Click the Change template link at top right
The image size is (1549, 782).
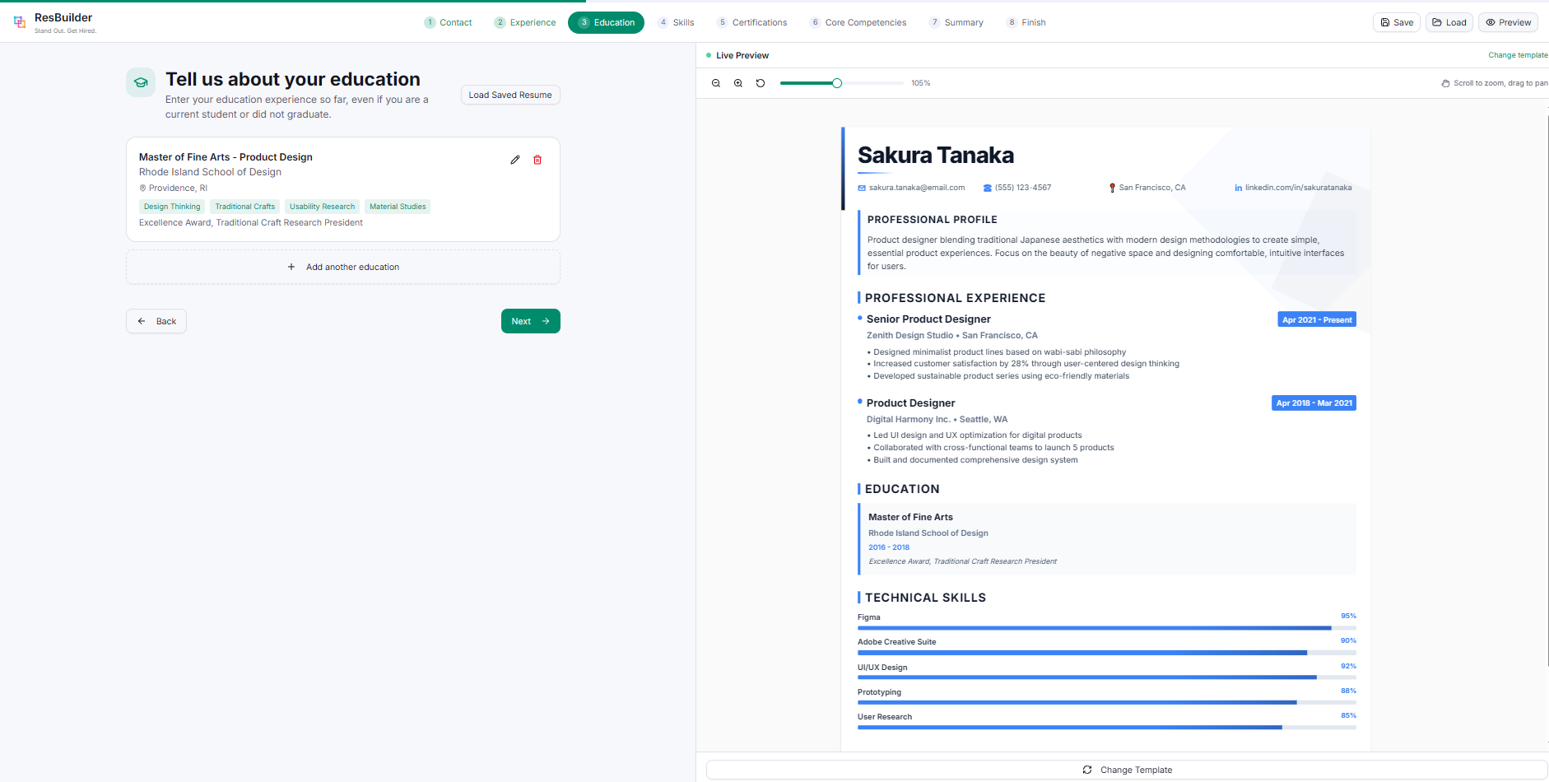(1517, 55)
